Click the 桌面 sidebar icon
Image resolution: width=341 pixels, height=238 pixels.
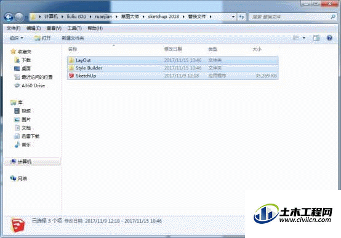click(x=17, y=69)
